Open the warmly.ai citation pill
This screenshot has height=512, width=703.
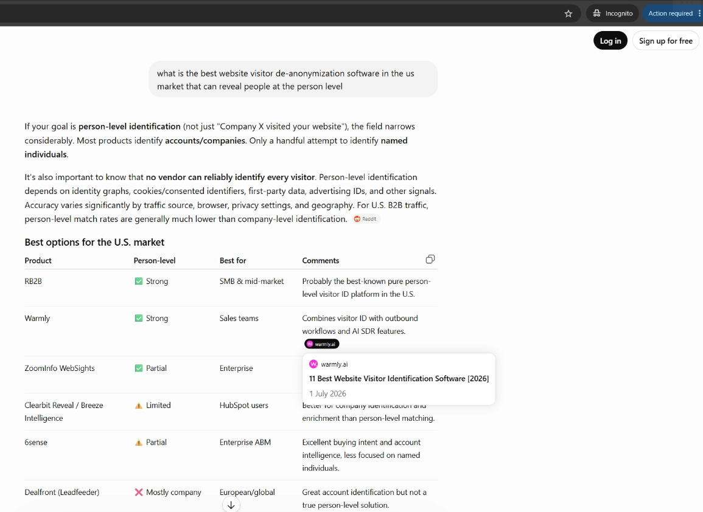tap(321, 344)
